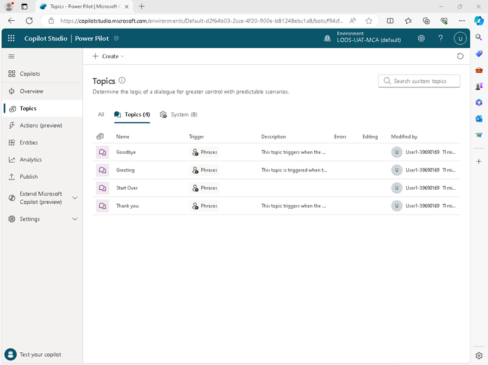Open browser Settings and more ellipsis
Screen dimensions: 488x365
(x=462, y=21)
